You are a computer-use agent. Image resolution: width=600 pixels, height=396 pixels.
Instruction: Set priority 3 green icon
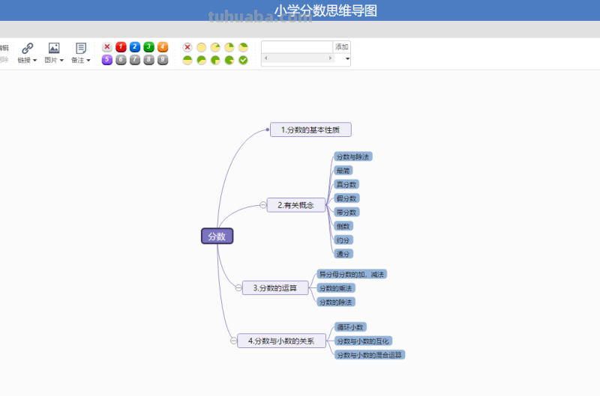tap(148, 47)
